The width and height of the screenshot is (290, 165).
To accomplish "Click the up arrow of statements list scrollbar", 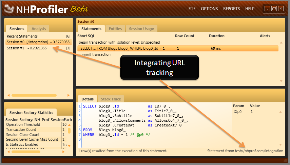I will pos(281,43).
